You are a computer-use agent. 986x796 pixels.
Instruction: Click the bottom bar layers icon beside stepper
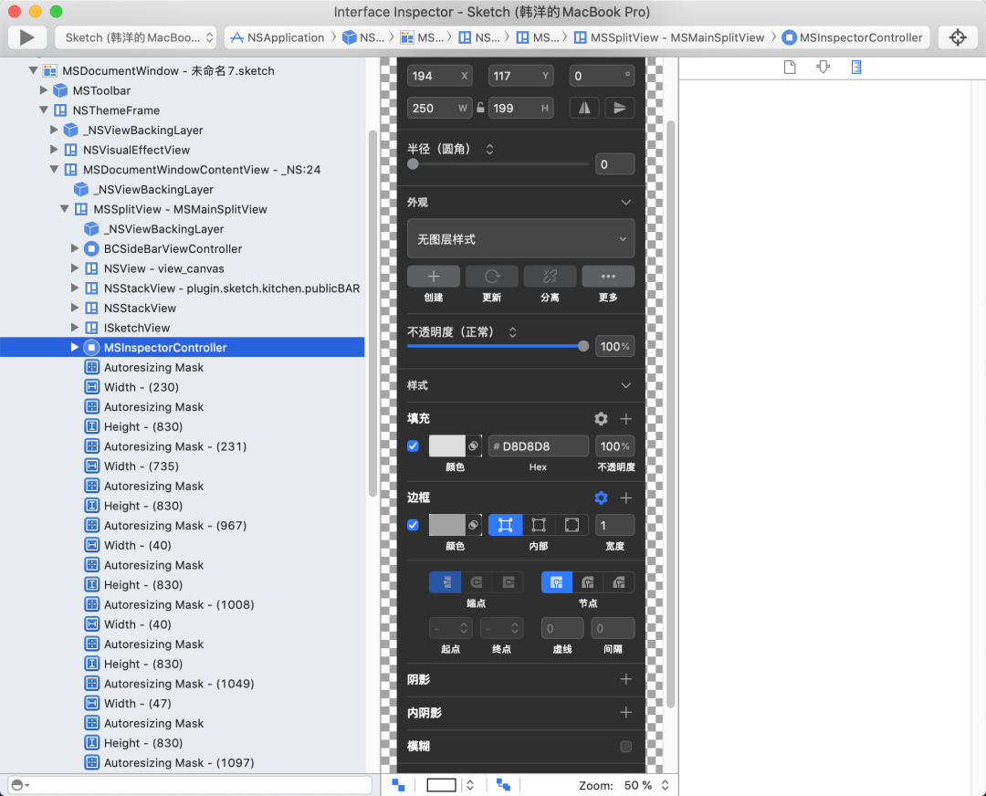pyautogui.click(x=503, y=785)
